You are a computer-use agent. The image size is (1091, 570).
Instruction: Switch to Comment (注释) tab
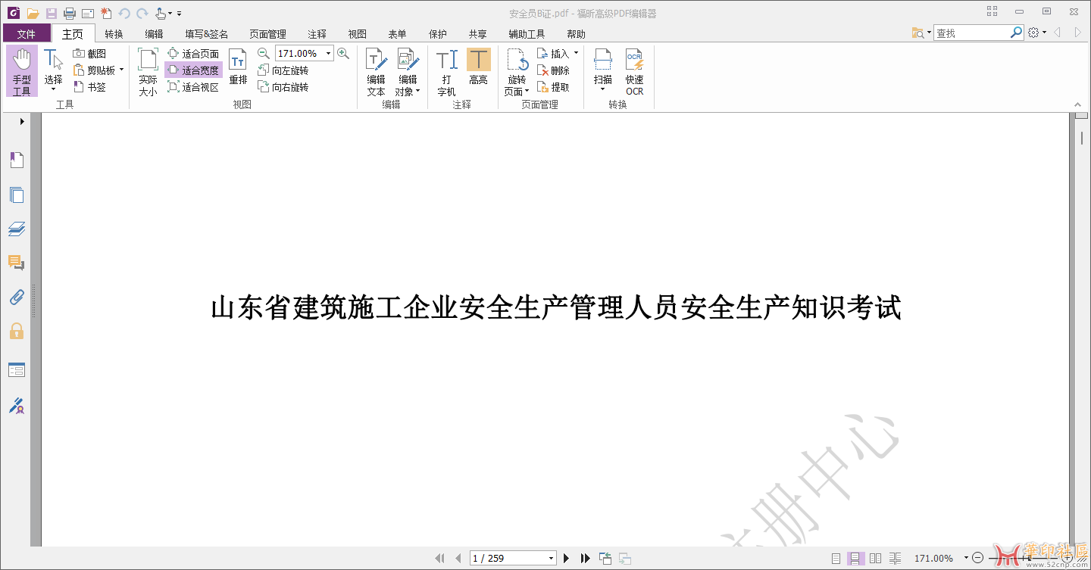click(317, 34)
